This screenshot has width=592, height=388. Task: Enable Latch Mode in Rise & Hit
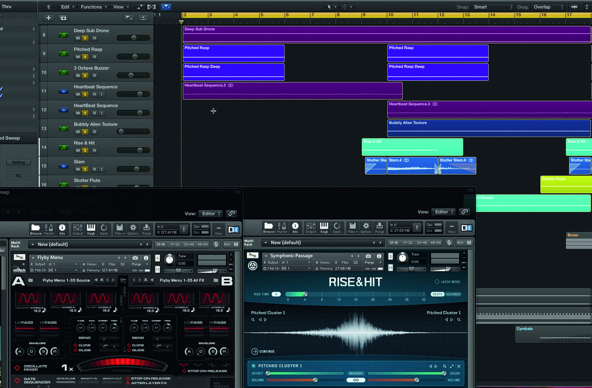[448, 282]
